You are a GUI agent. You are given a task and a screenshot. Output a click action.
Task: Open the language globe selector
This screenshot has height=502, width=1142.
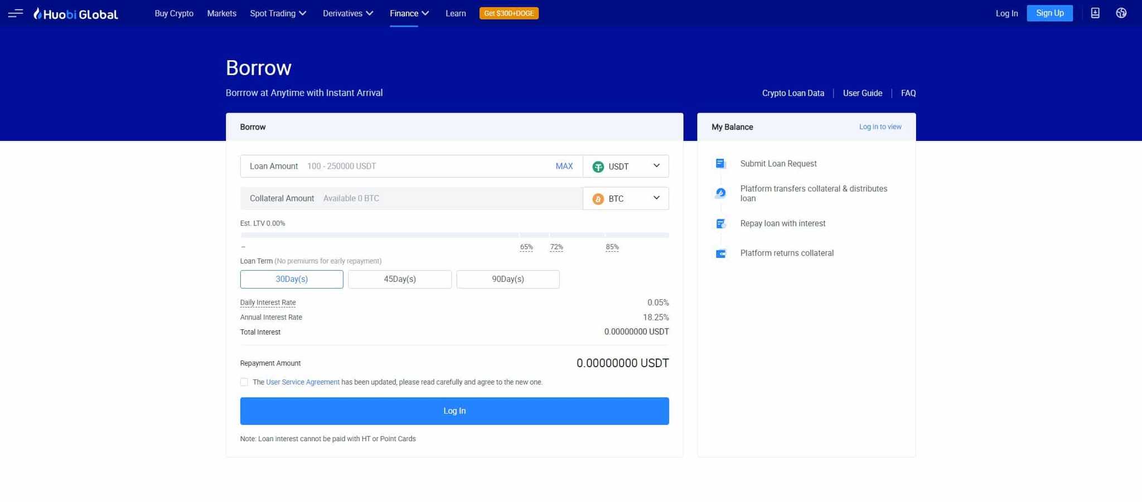pyautogui.click(x=1121, y=13)
